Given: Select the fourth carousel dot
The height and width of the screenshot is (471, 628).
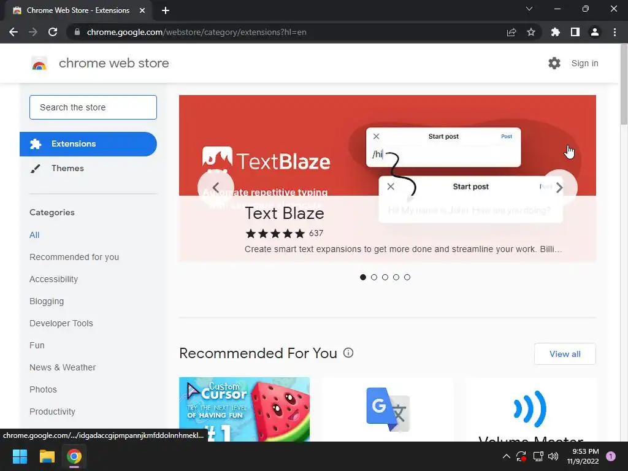Looking at the screenshot, I should pos(396,277).
